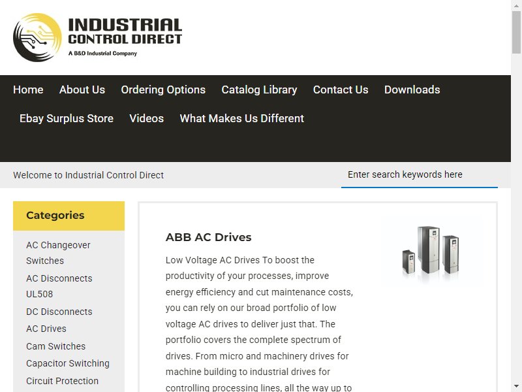Focus the search keywords input field
This screenshot has height=392, width=522.
point(420,174)
